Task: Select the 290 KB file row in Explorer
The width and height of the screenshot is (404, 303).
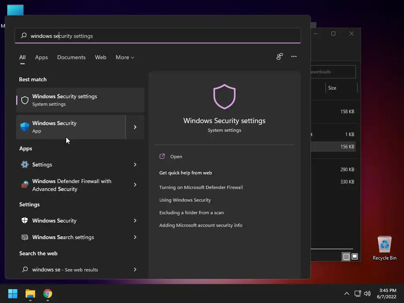Action: [333, 169]
